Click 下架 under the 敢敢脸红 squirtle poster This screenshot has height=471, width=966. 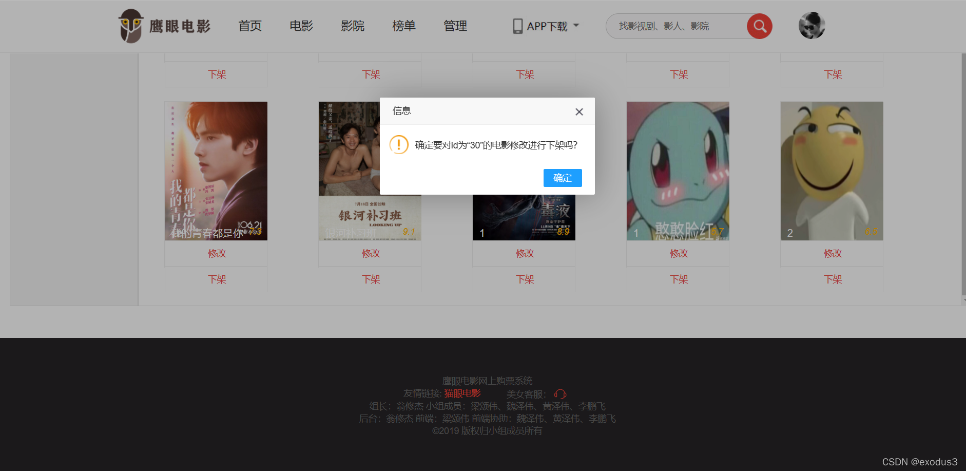click(x=678, y=279)
